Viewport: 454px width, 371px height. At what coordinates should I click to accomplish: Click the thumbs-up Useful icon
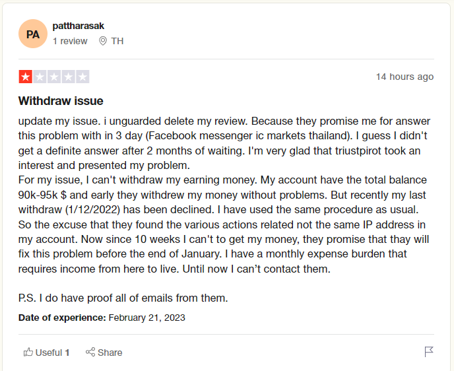click(x=28, y=352)
